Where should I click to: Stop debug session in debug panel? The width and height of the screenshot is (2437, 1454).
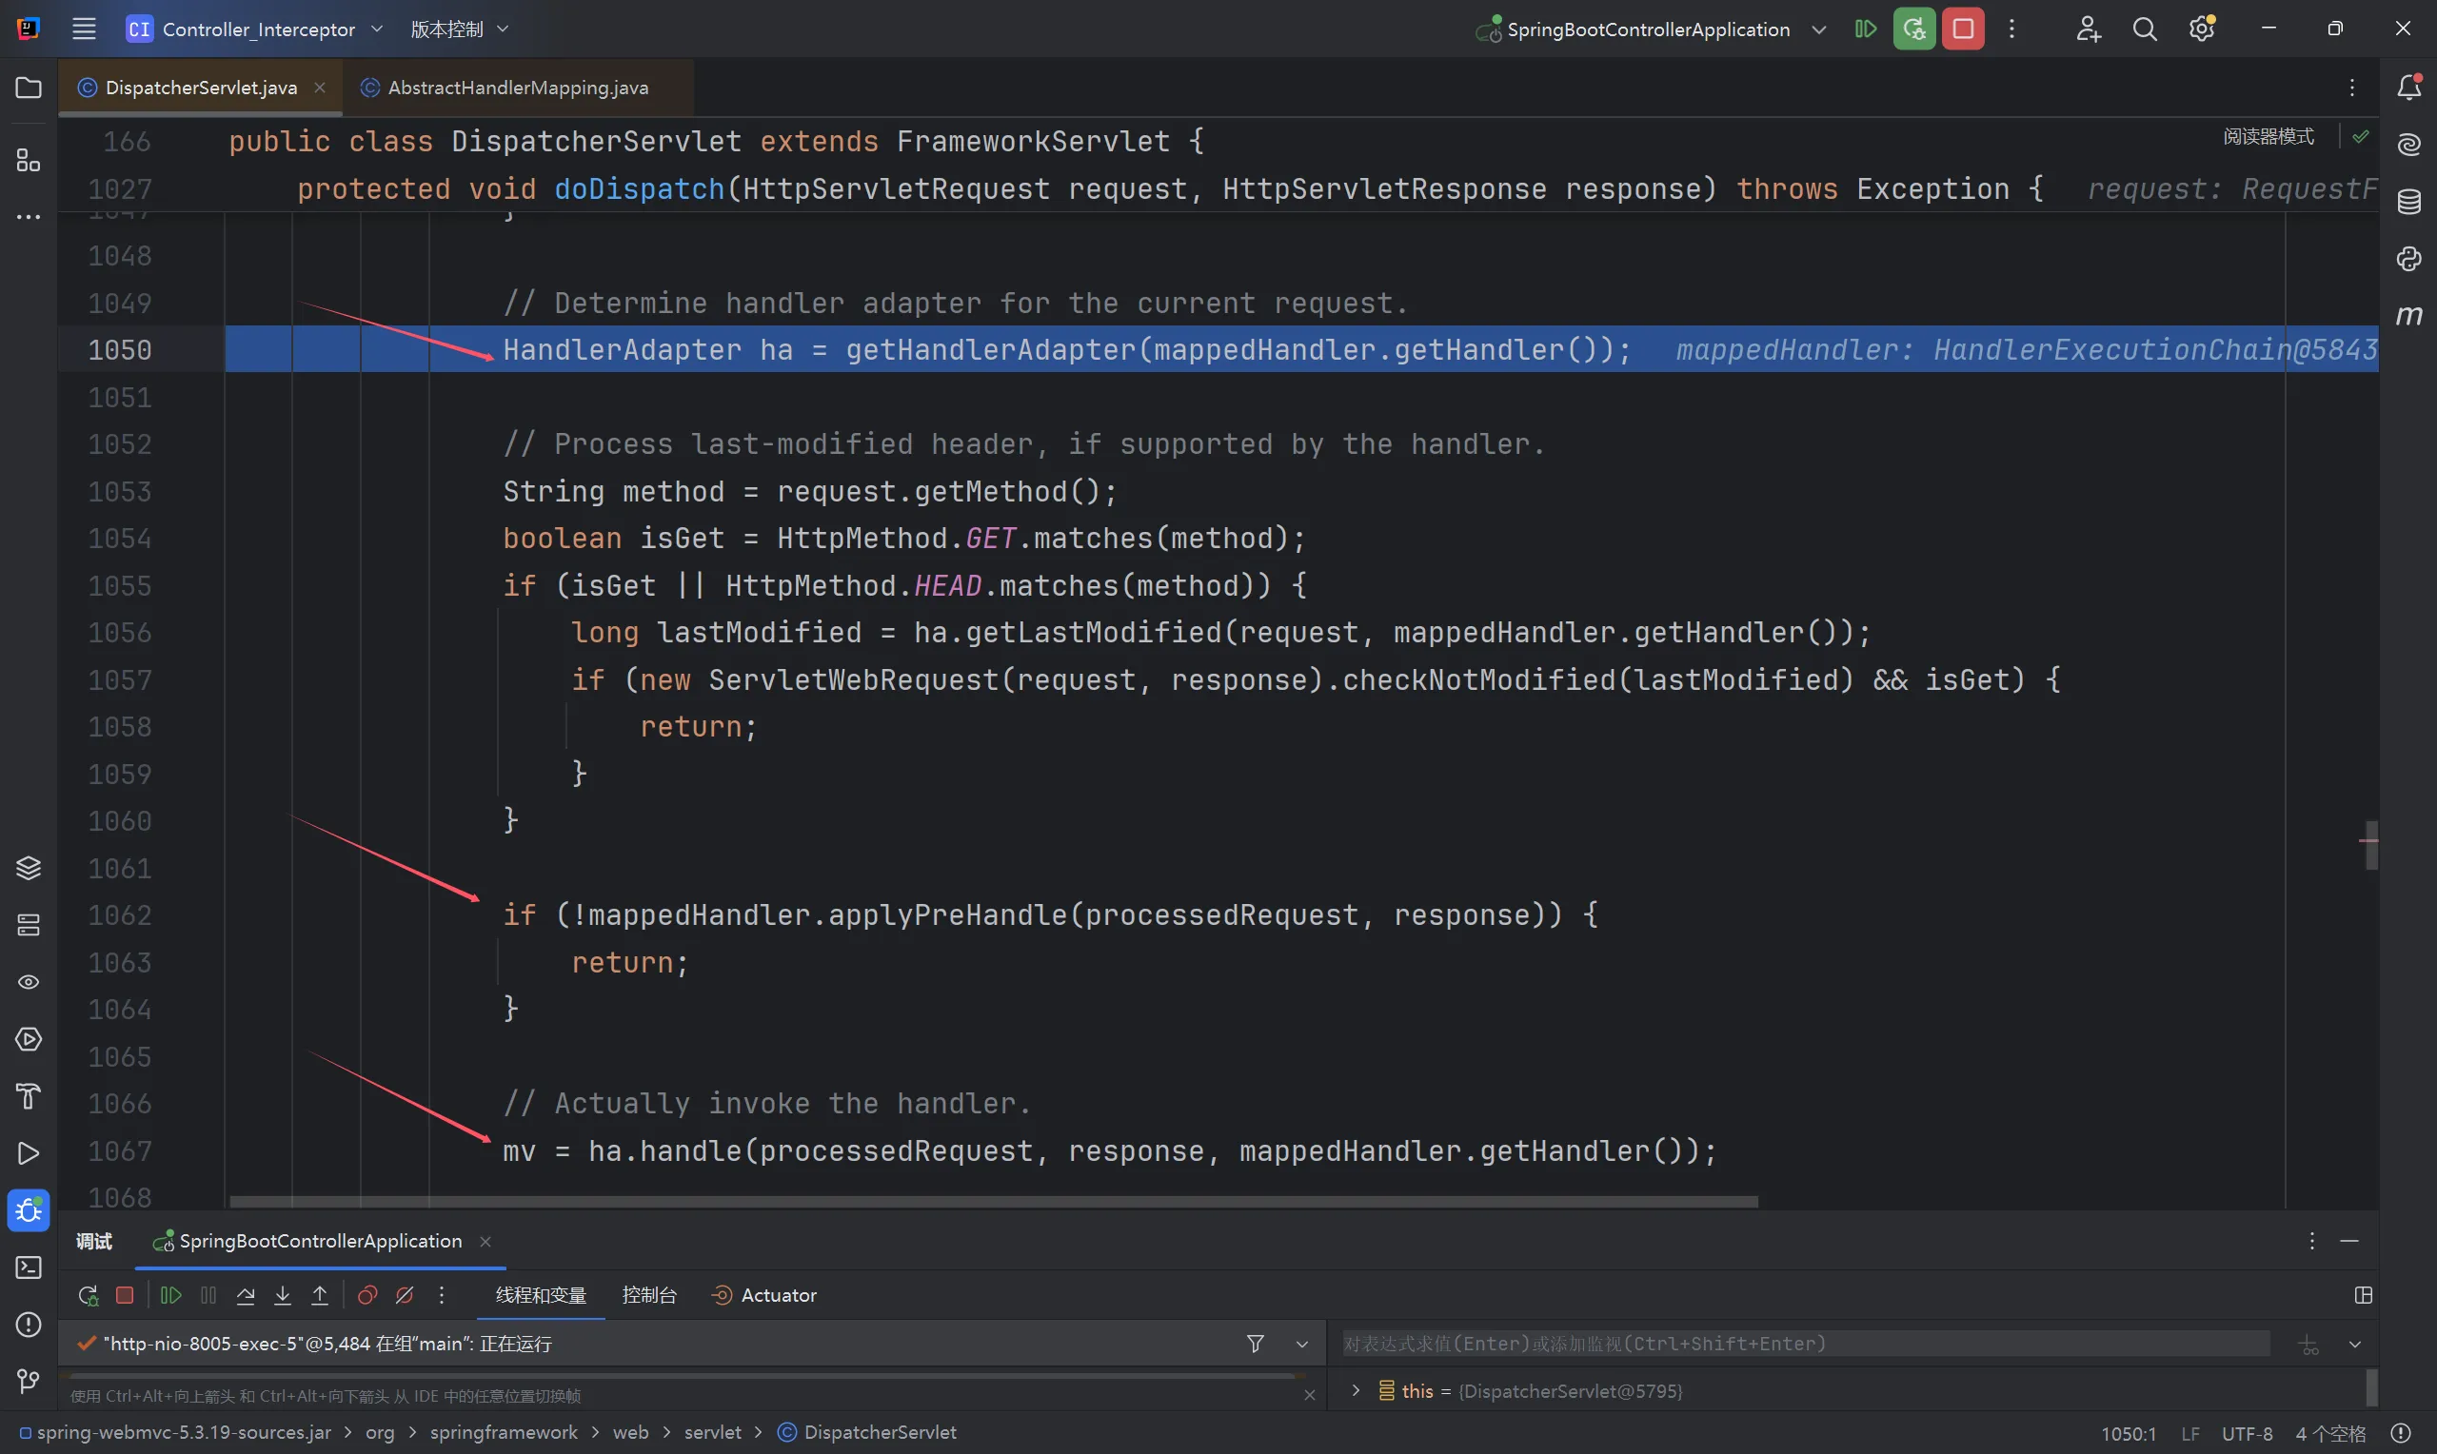[x=125, y=1295]
